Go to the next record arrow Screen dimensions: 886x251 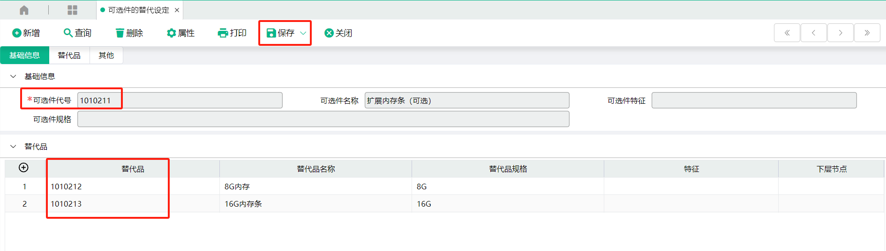(840, 33)
